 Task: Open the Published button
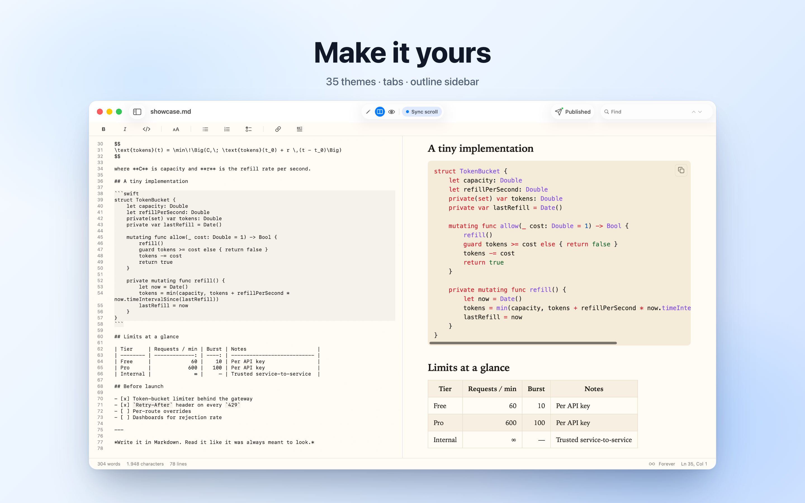pyautogui.click(x=572, y=112)
